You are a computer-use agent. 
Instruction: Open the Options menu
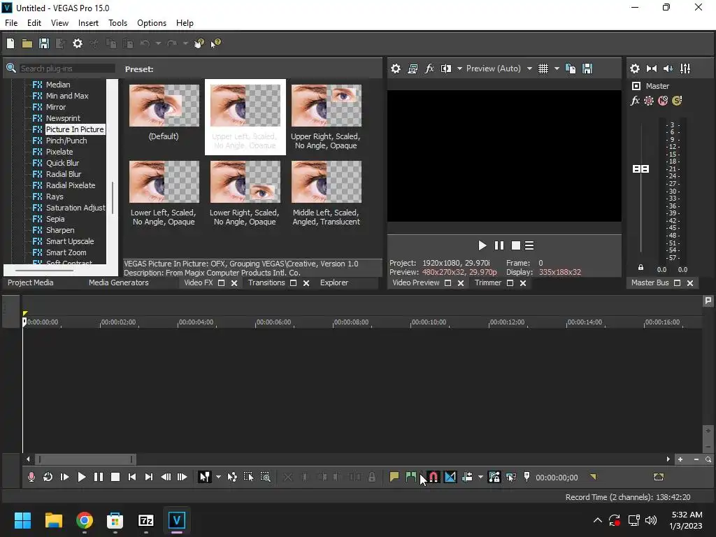point(152,23)
